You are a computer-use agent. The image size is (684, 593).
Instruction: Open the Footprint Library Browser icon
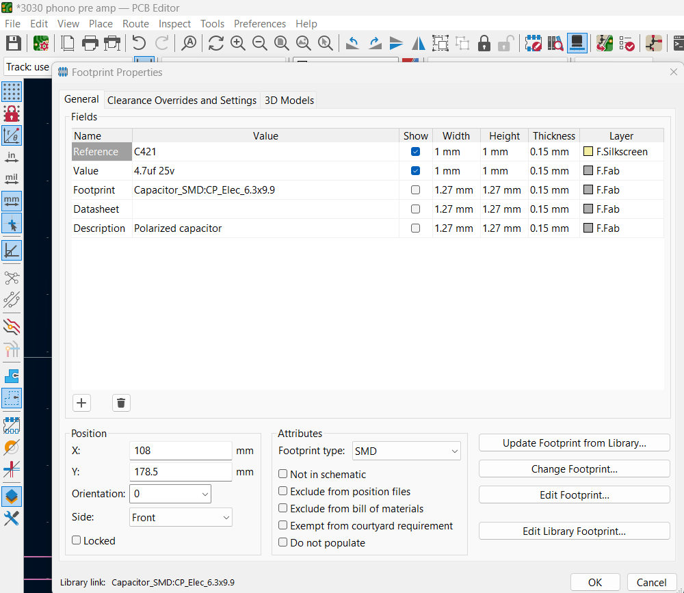click(x=555, y=43)
